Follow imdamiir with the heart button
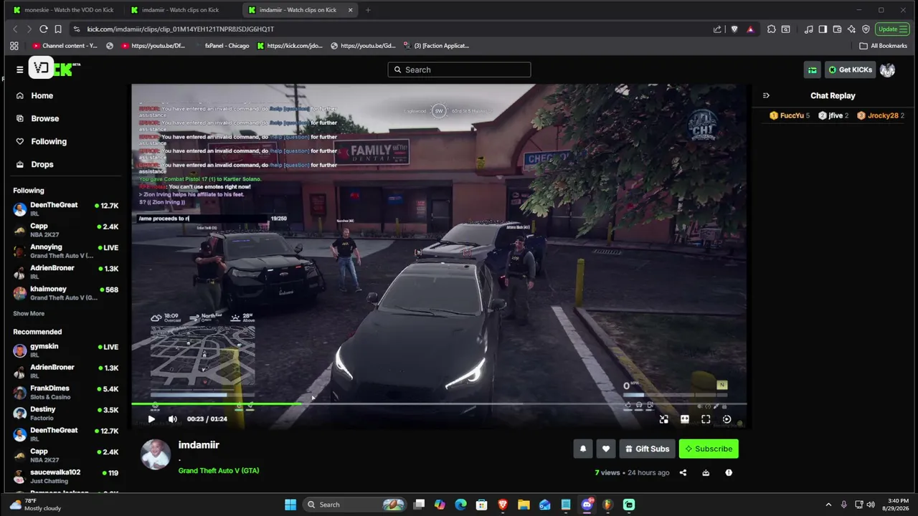Image resolution: width=918 pixels, height=516 pixels. [x=606, y=449]
